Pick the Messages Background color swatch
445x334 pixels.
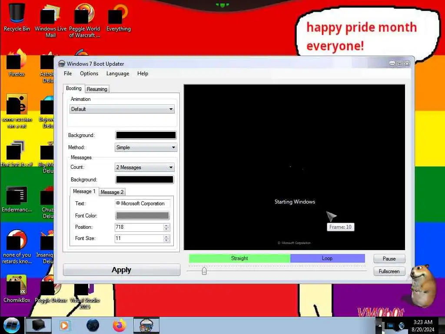pyautogui.click(x=144, y=180)
